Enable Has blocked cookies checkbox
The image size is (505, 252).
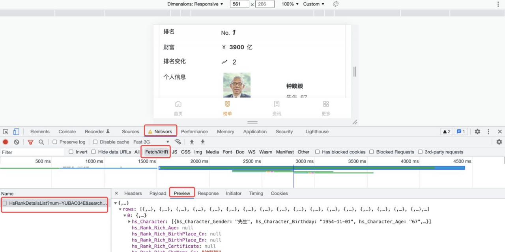coord(317,152)
